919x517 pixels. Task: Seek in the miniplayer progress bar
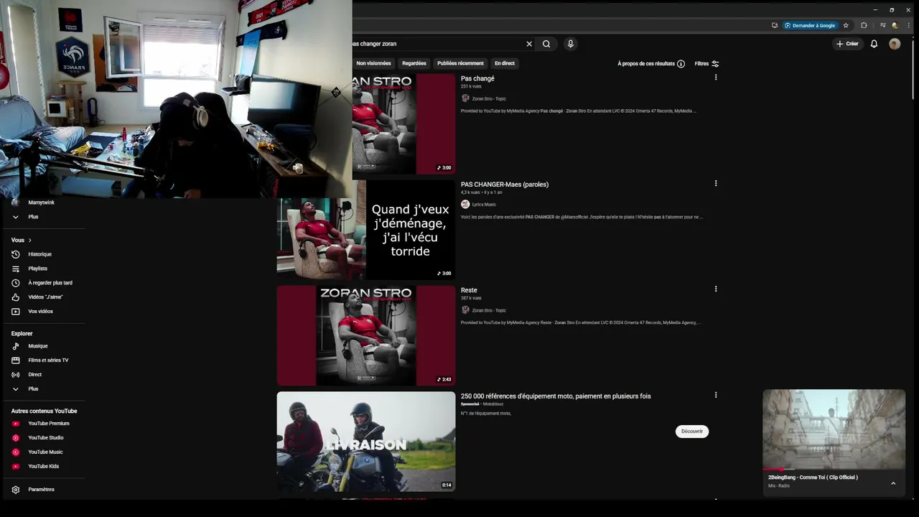click(x=834, y=469)
